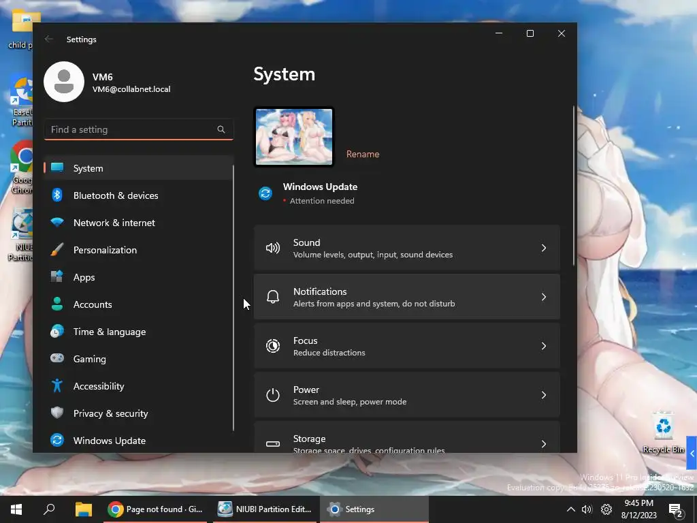Viewport: 697px width, 523px height.
Task: Open Power Screen and sleep settings
Action: point(407,394)
